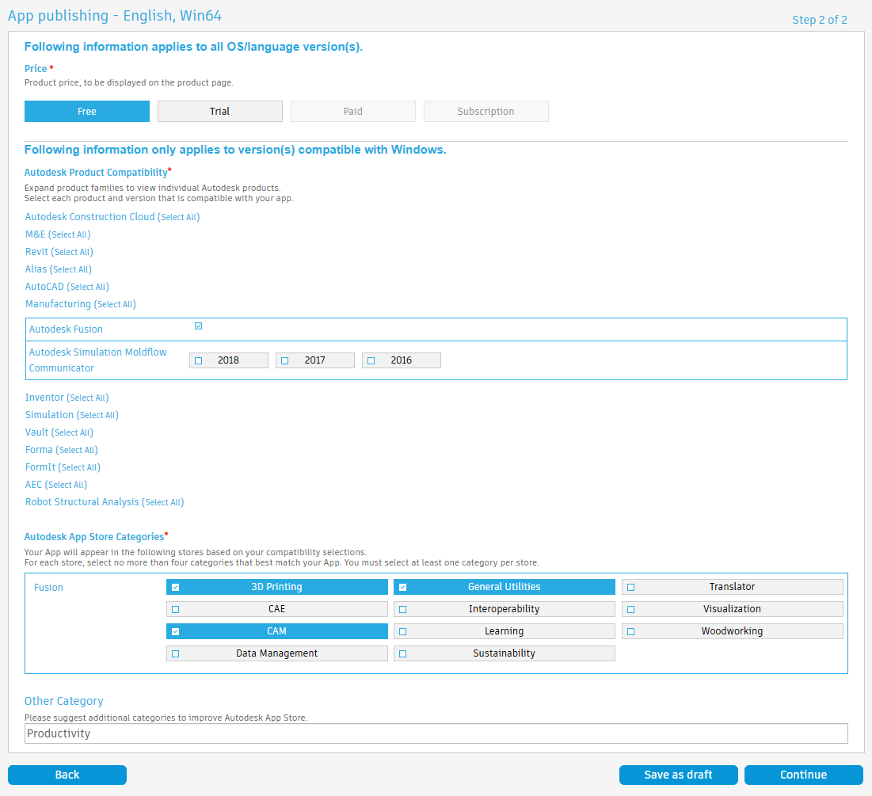
Task: Select All for Forma products
Action: click(77, 450)
